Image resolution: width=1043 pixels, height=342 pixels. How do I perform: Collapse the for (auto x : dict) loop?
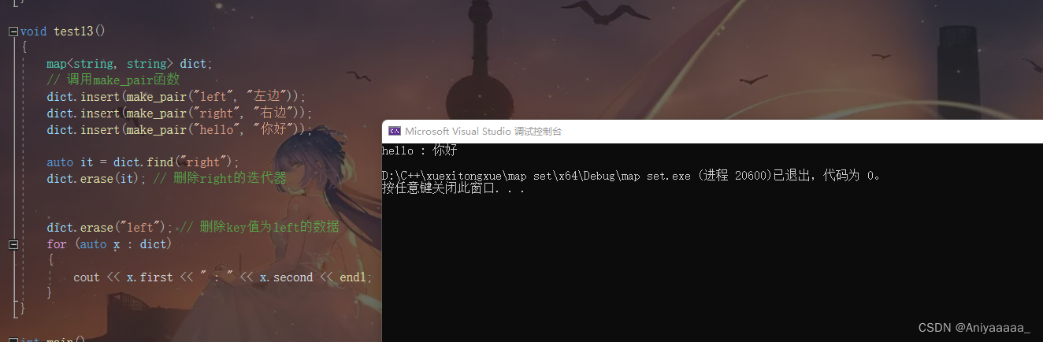point(13,244)
